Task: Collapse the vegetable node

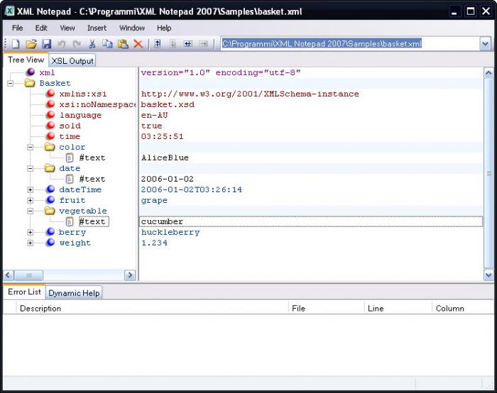Action: 30,211
